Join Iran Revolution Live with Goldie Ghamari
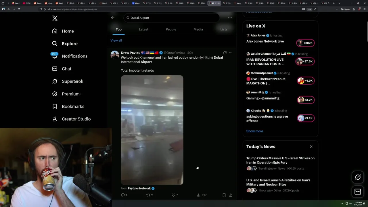 [265, 62]
